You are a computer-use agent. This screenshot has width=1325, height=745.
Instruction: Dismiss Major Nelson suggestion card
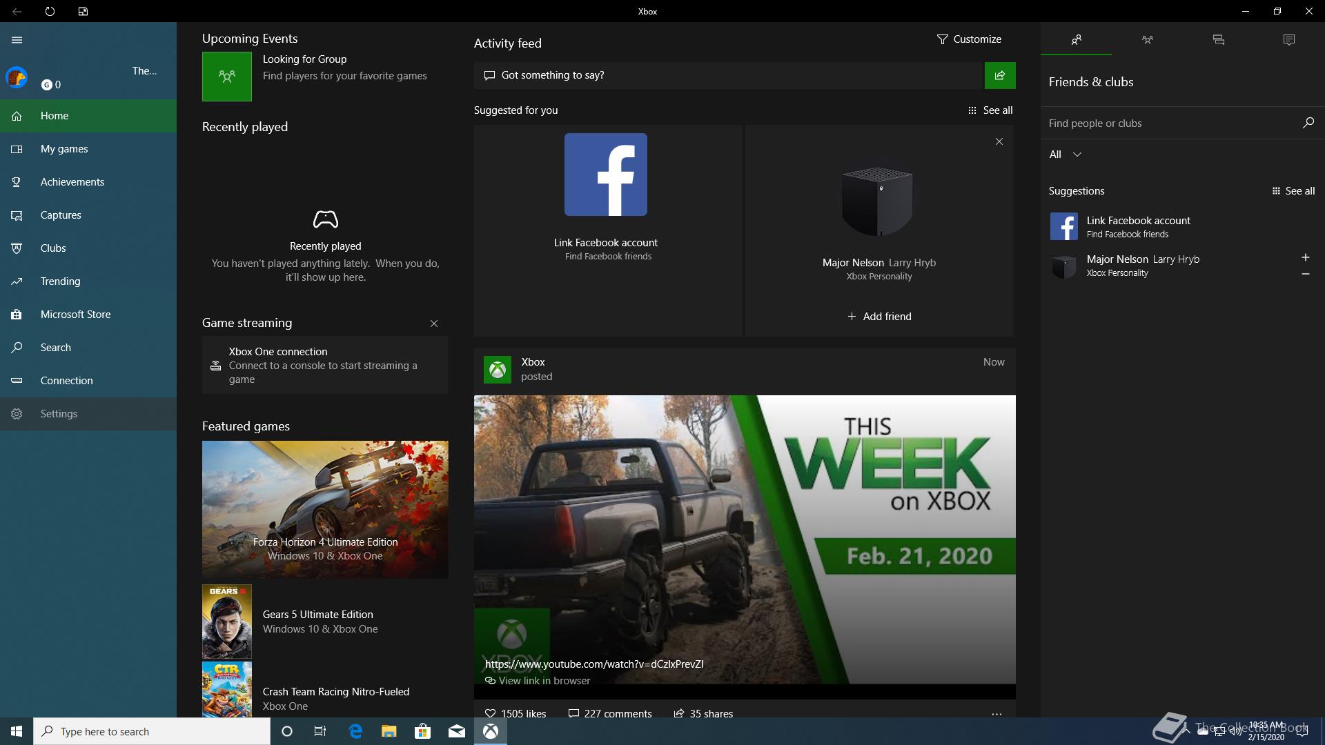(999, 141)
